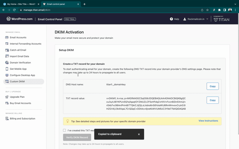Screen dimensions: 239x149
Task: Open Billing and Subscription page
Action: pyautogui.click(x=24, y=118)
